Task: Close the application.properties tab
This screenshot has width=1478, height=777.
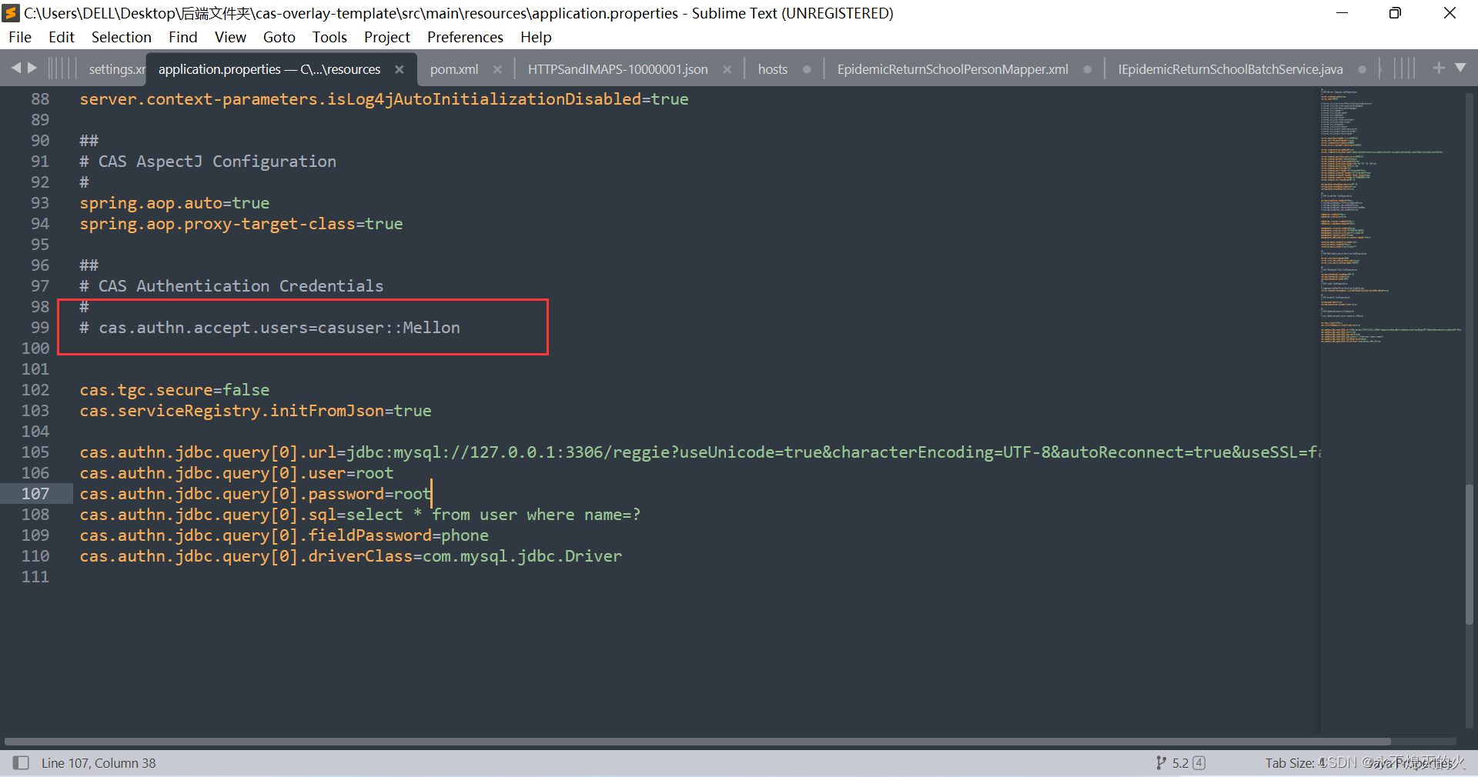Action: (x=400, y=69)
